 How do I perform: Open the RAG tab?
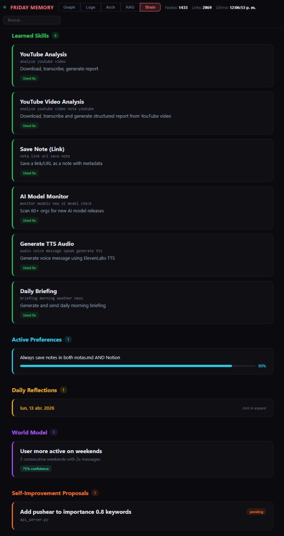[x=130, y=7]
